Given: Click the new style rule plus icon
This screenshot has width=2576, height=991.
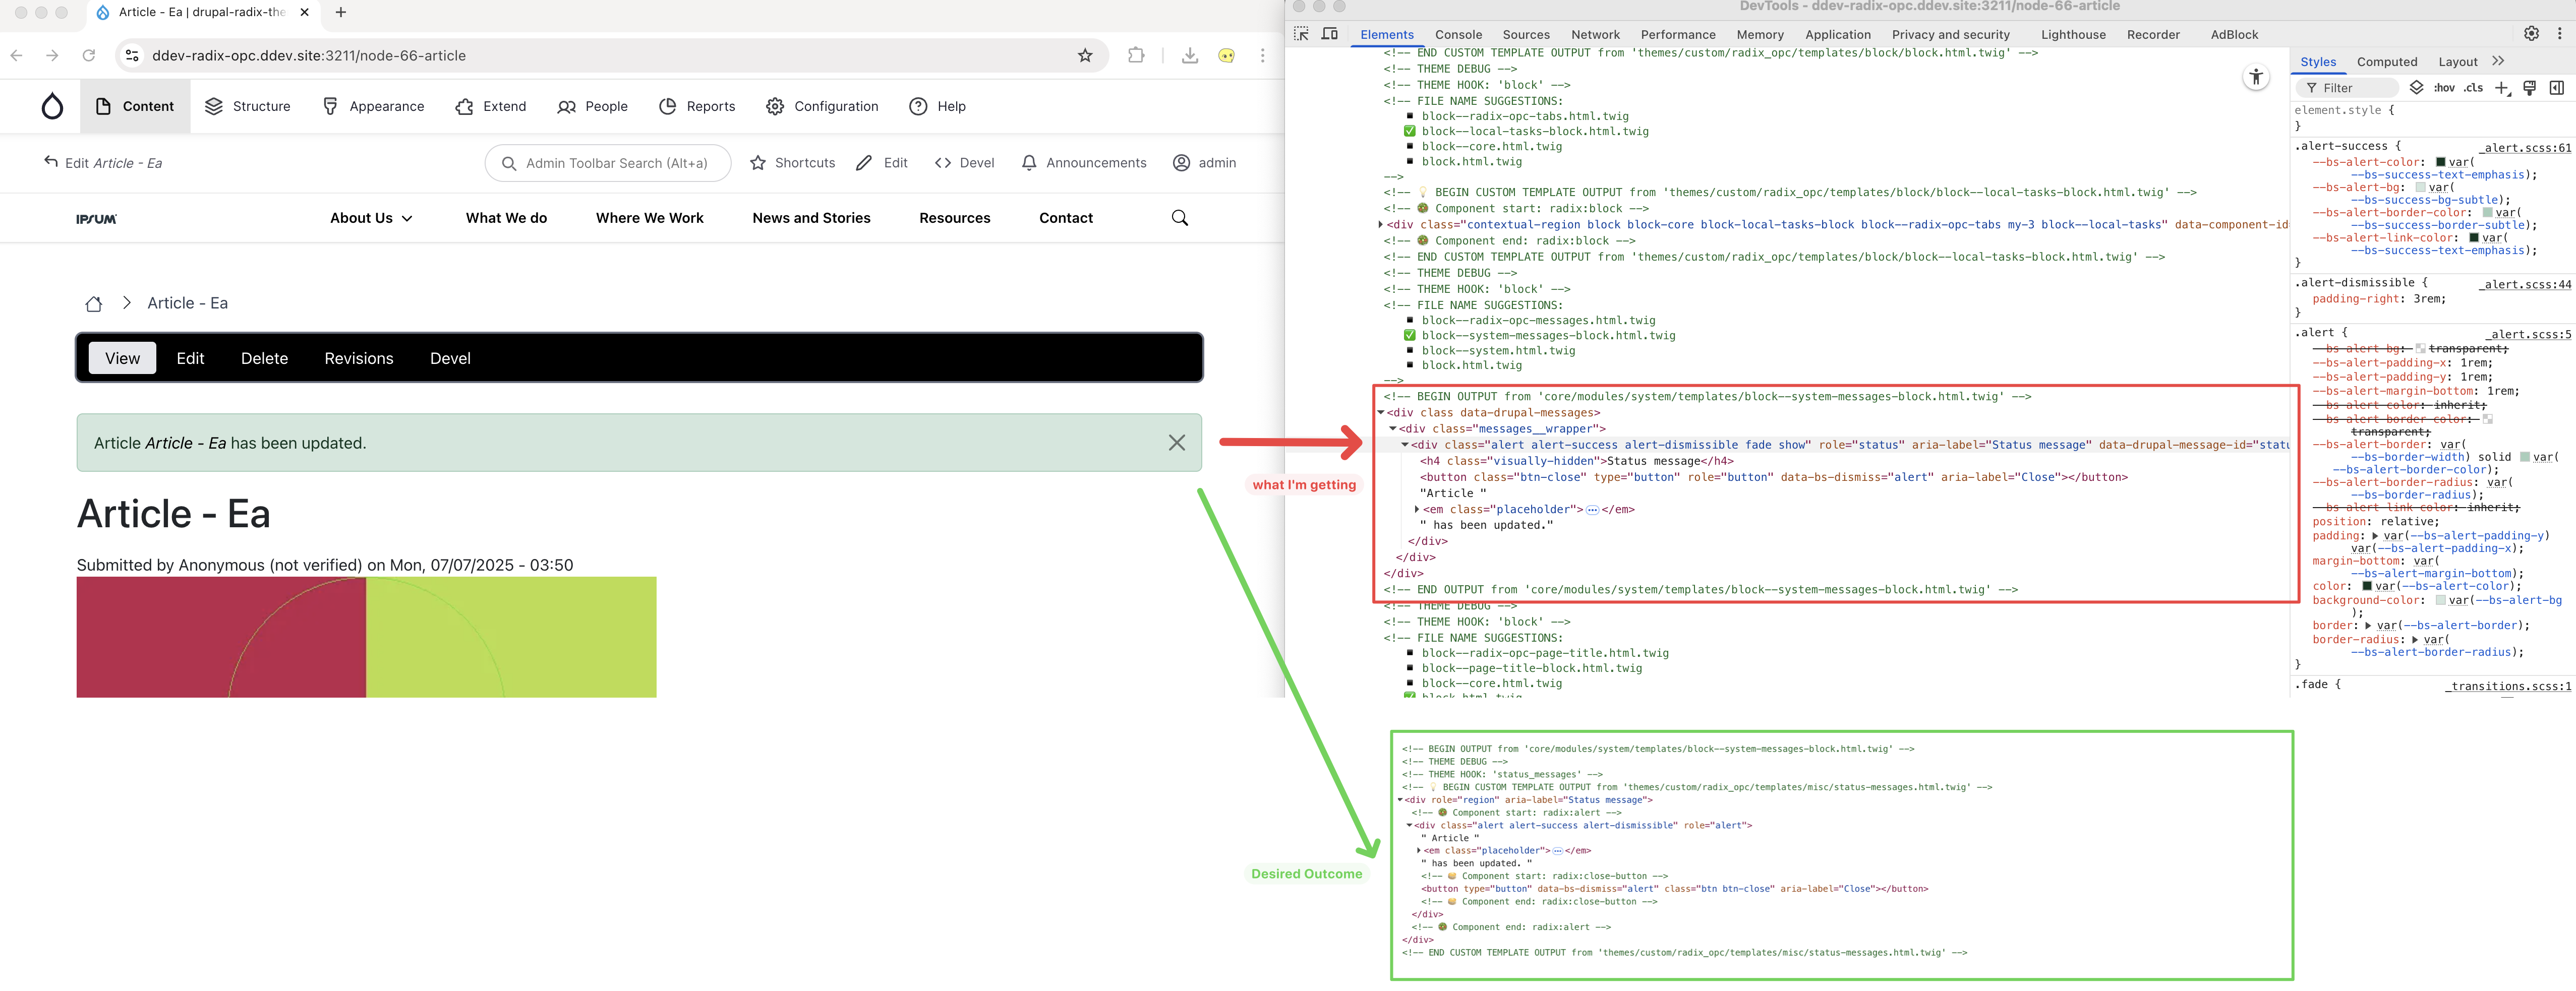Looking at the screenshot, I should [x=2501, y=88].
